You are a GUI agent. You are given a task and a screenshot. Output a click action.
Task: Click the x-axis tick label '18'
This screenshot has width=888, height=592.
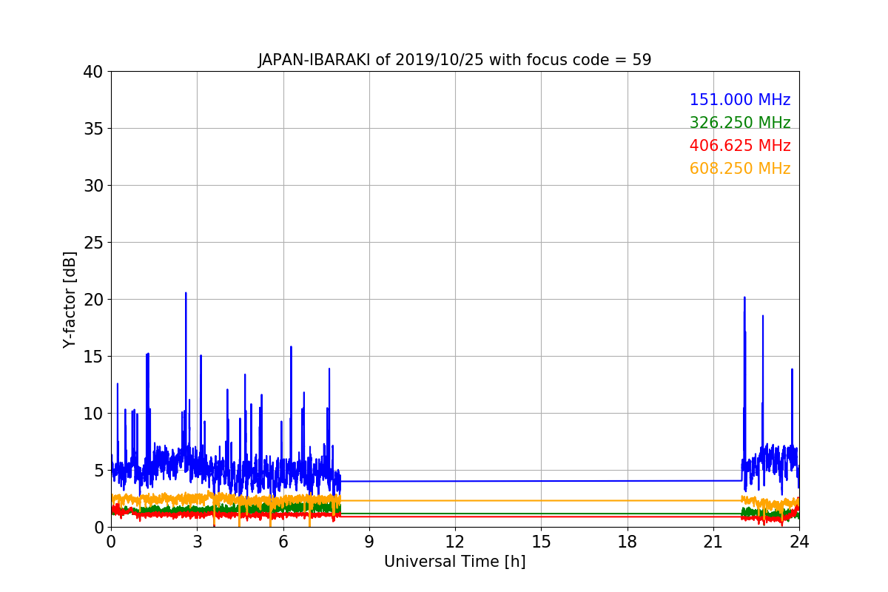[628, 542]
